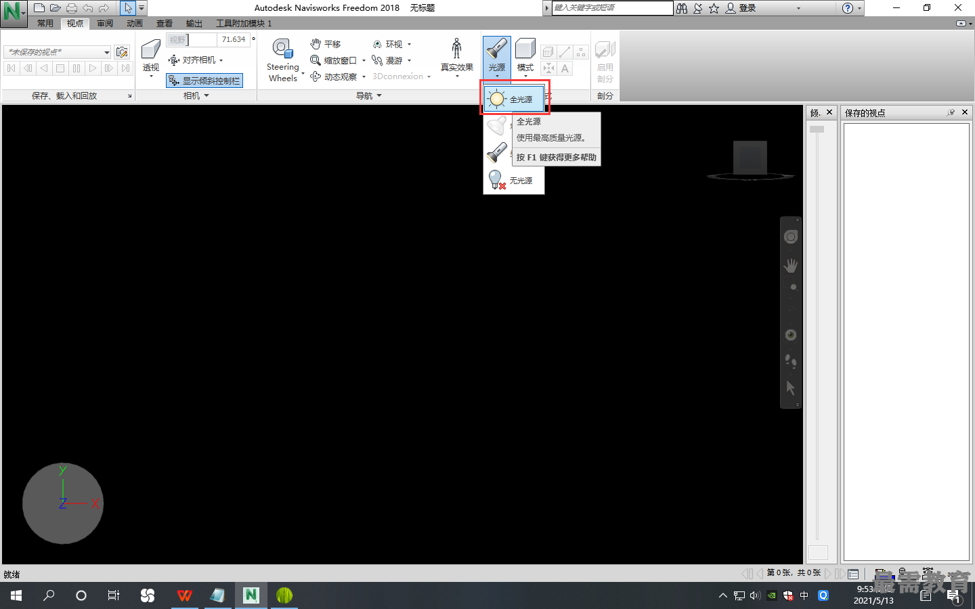Viewport: 975px width, 609px height.
Task: Close the 保存的视点 panel
Action: pos(965,112)
